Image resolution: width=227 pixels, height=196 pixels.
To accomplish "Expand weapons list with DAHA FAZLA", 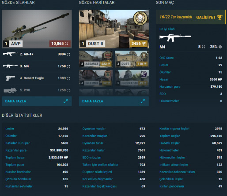I will (x=37, y=101).
